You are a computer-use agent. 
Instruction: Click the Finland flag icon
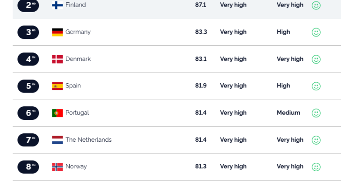pyautogui.click(x=58, y=5)
